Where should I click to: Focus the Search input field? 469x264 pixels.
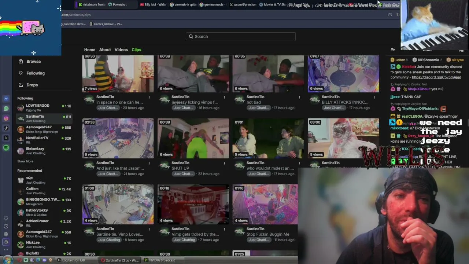click(x=241, y=36)
